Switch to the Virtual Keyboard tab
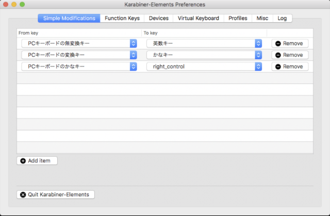The height and width of the screenshot is (216, 330). [198, 18]
